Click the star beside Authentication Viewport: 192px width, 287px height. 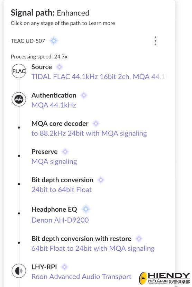[x=84, y=95]
